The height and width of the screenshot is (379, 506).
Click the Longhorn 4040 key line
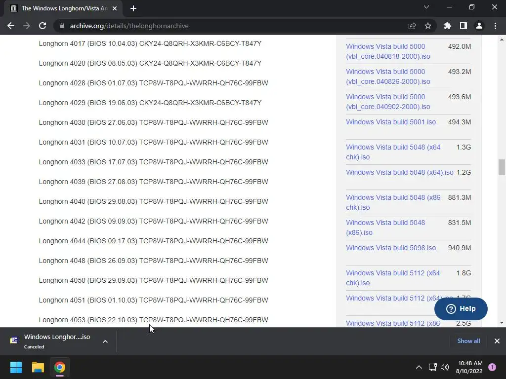point(153,201)
